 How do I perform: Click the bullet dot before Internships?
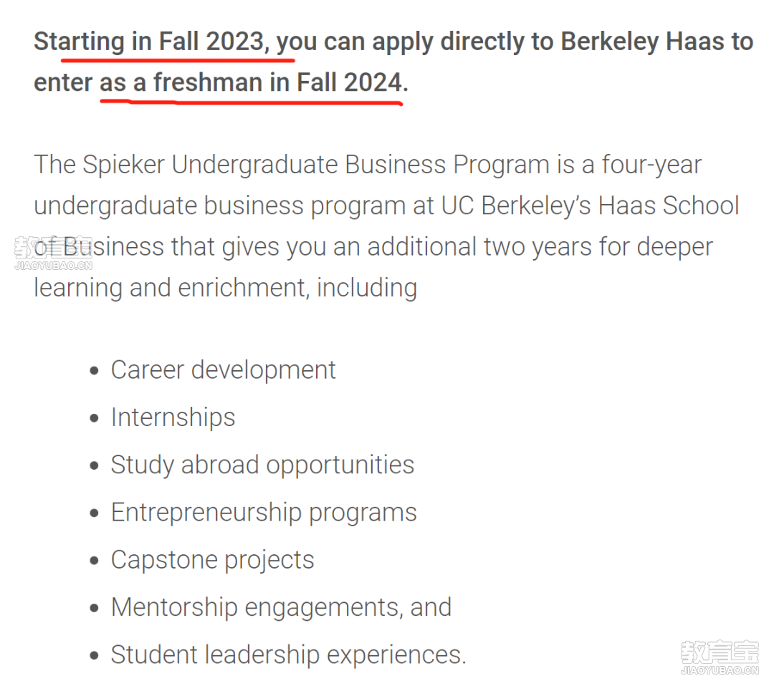coord(95,418)
